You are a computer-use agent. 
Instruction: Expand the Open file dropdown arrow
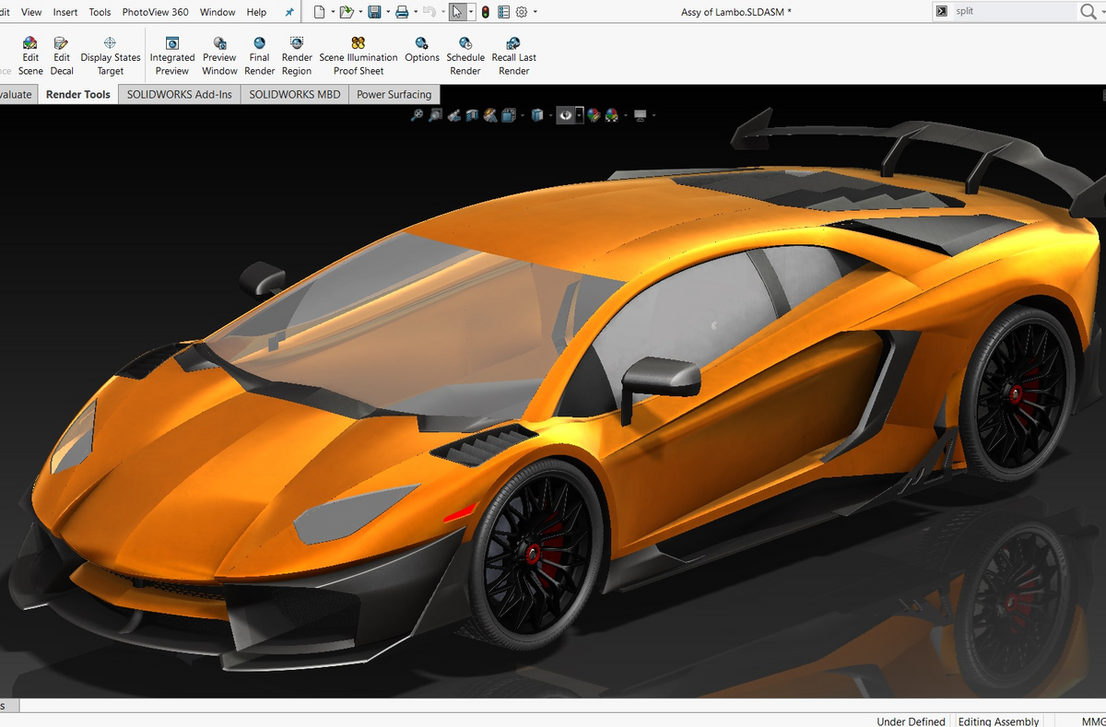click(359, 12)
